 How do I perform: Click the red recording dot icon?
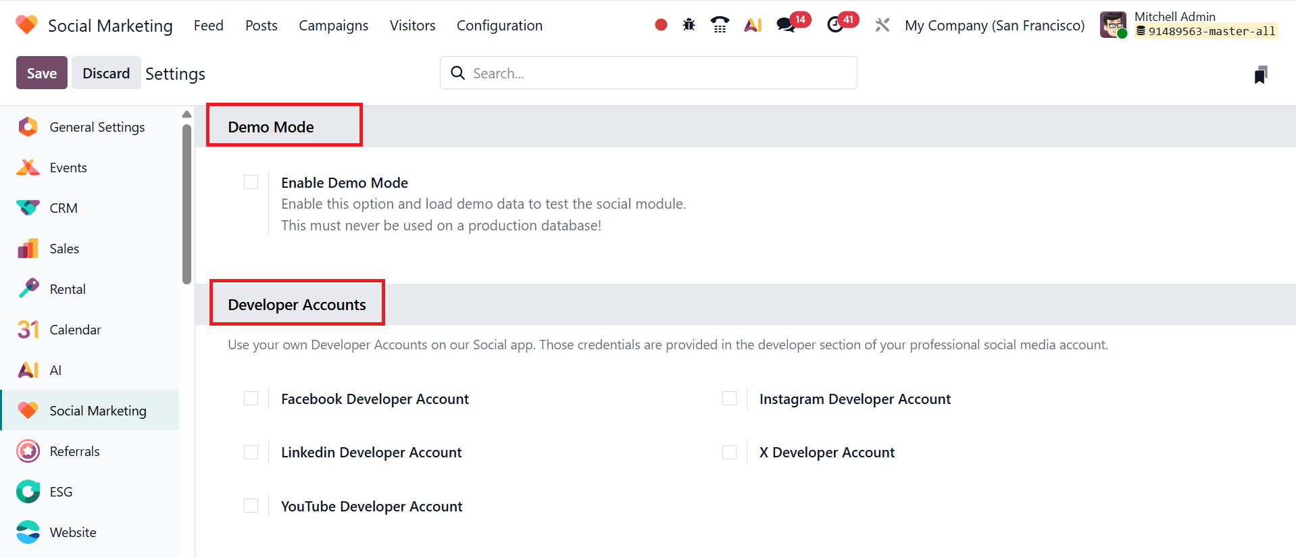(x=661, y=25)
